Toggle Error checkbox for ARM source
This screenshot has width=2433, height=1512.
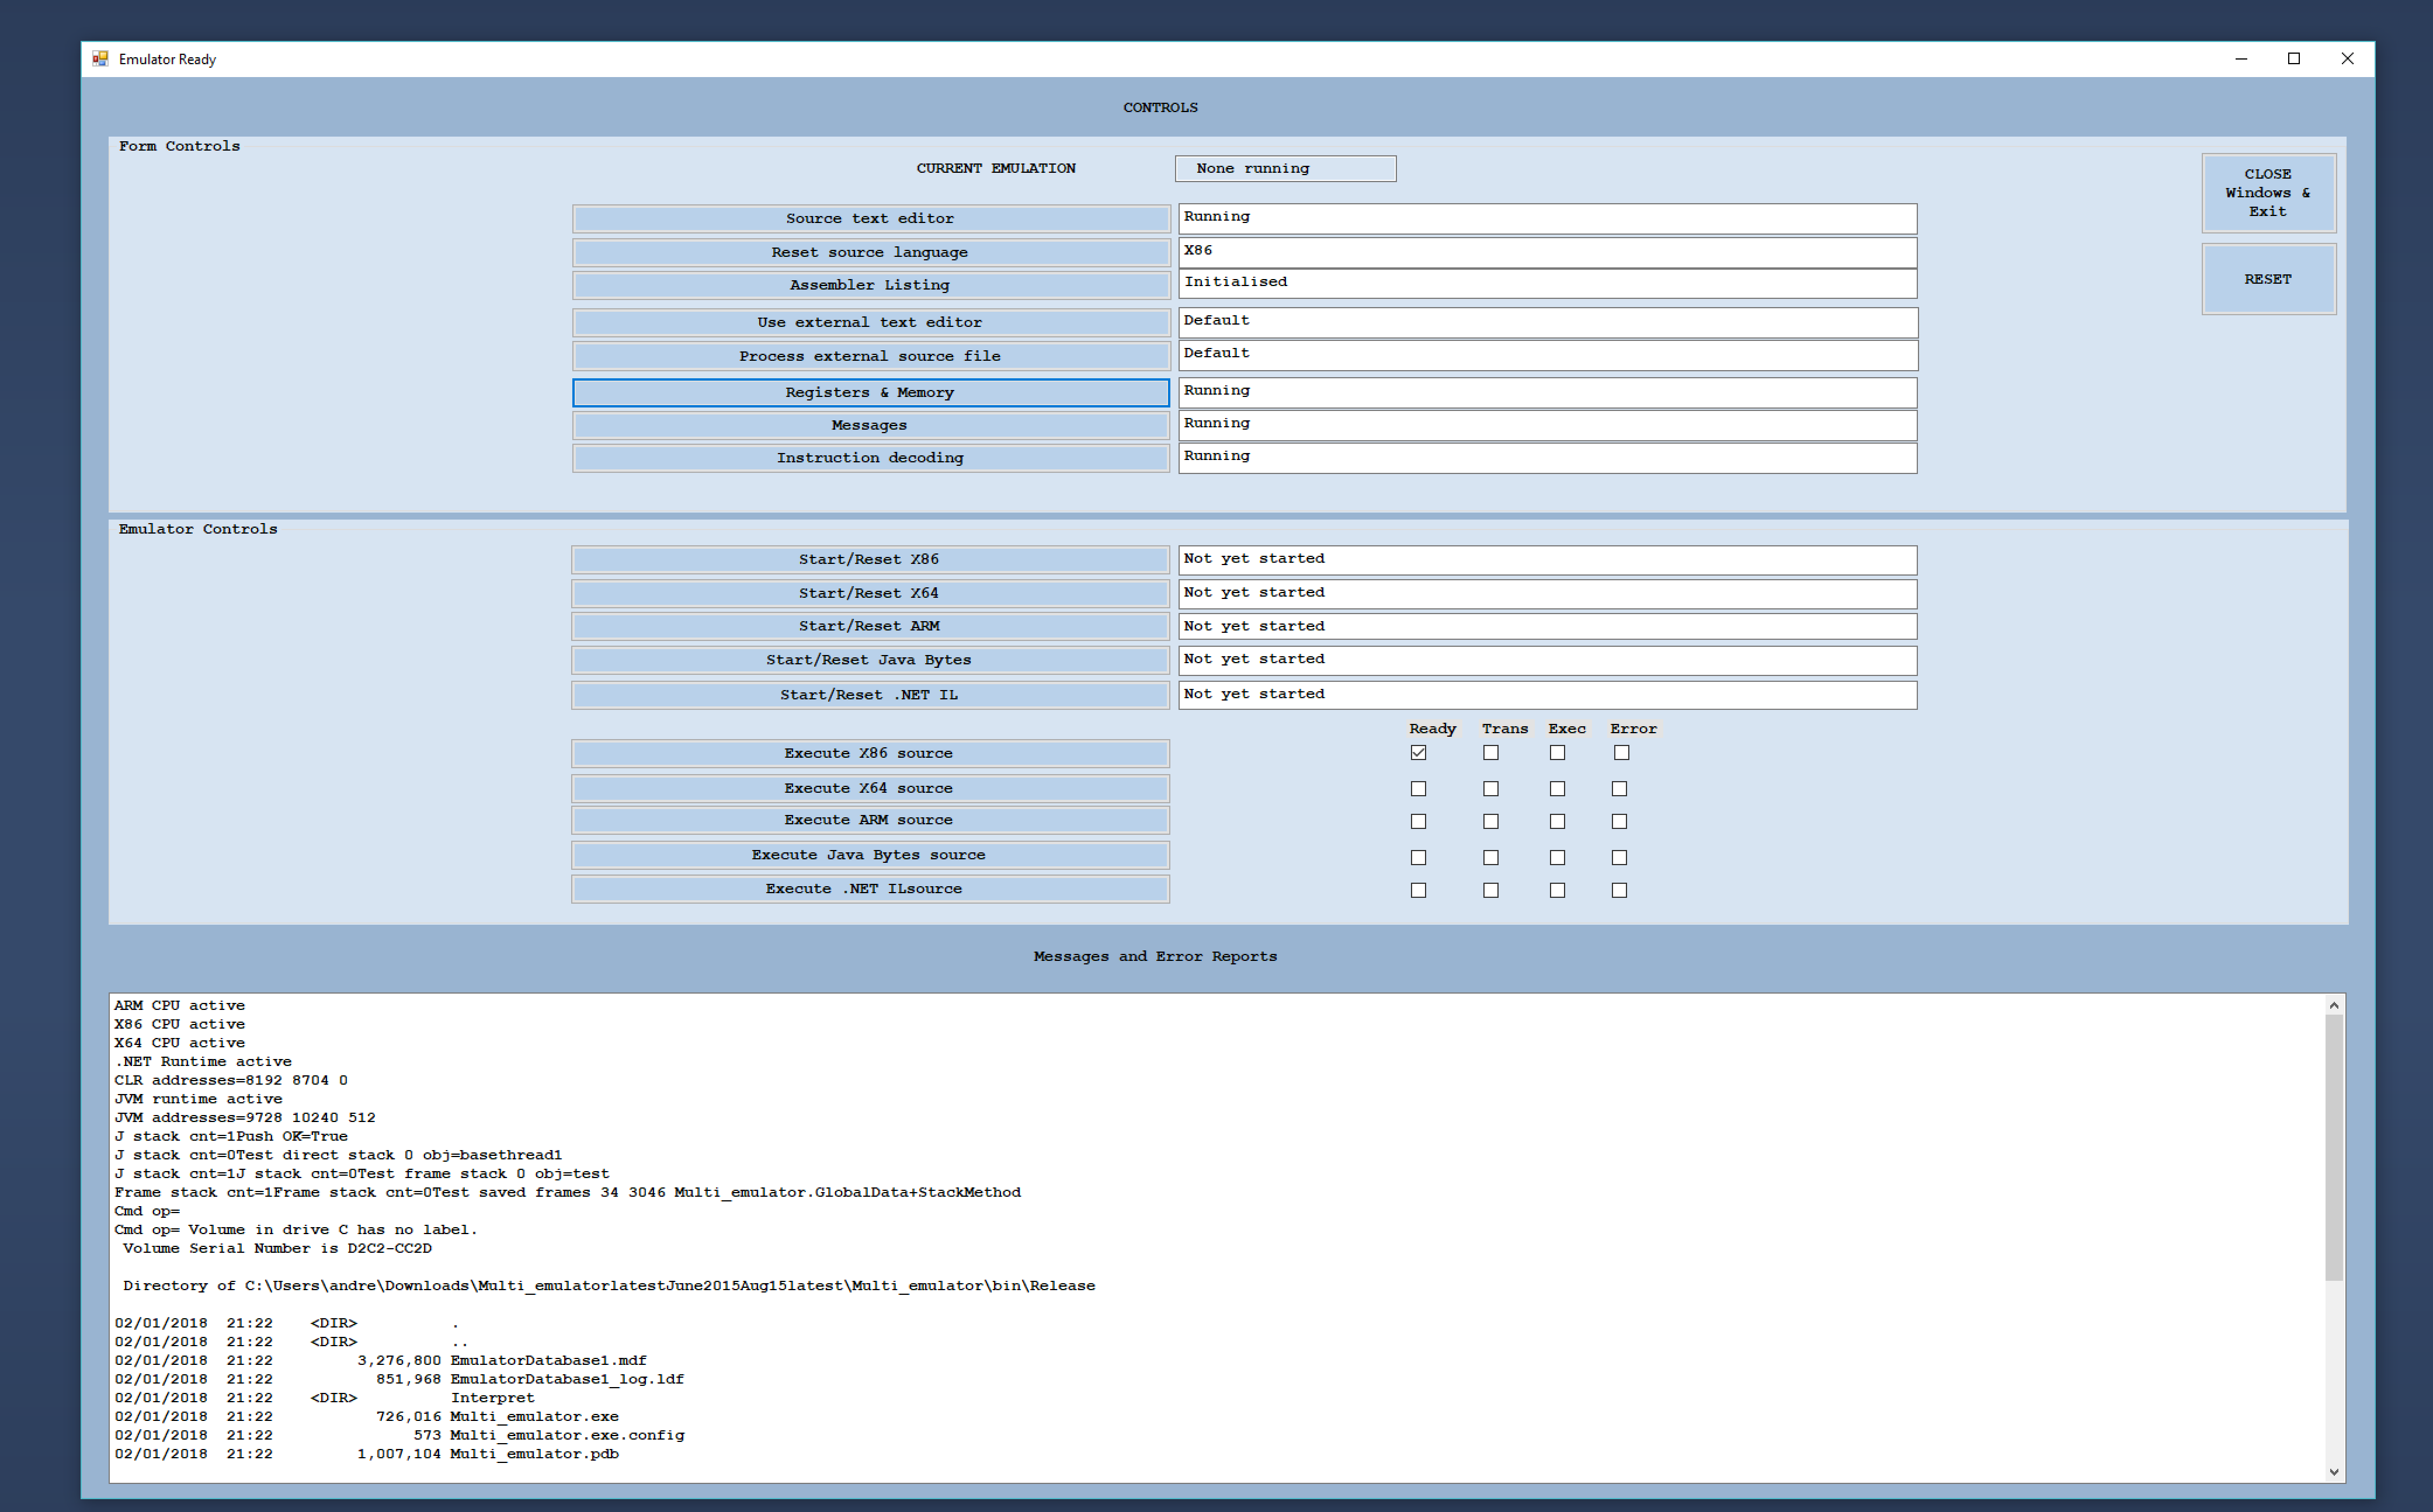point(1619,821)
